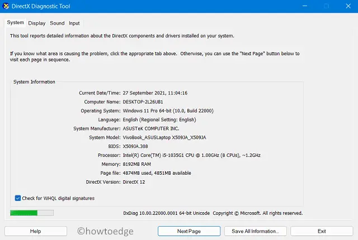Viewport: 358px width, 240px height.
Task: Click the Windows 11 Pro operating system value
Action: click(x=167, y=111)
